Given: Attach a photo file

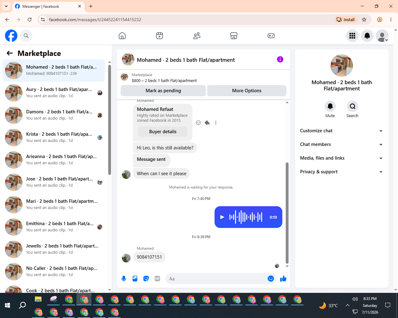Looking at the screenshot, I should 135,279.
